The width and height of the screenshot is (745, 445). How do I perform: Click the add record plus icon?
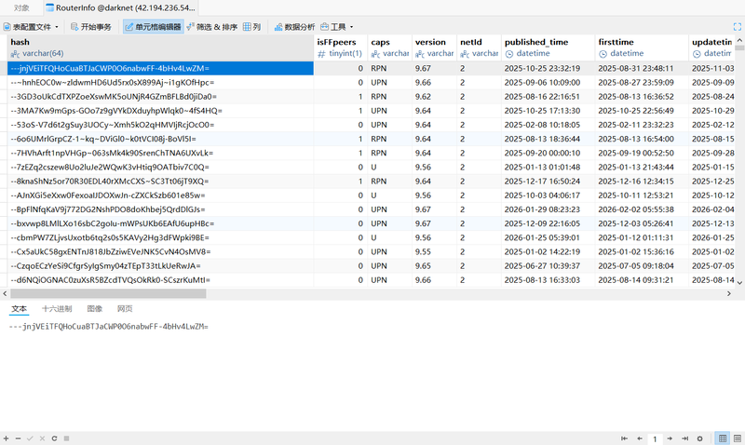coord(6,438)
